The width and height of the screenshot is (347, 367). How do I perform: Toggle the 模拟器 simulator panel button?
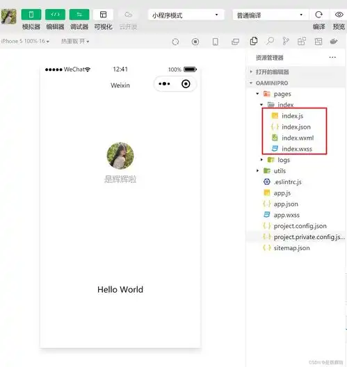[x=31, y=15]
